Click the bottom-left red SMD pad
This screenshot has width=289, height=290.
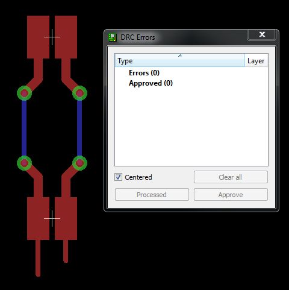tap(38, 218)
